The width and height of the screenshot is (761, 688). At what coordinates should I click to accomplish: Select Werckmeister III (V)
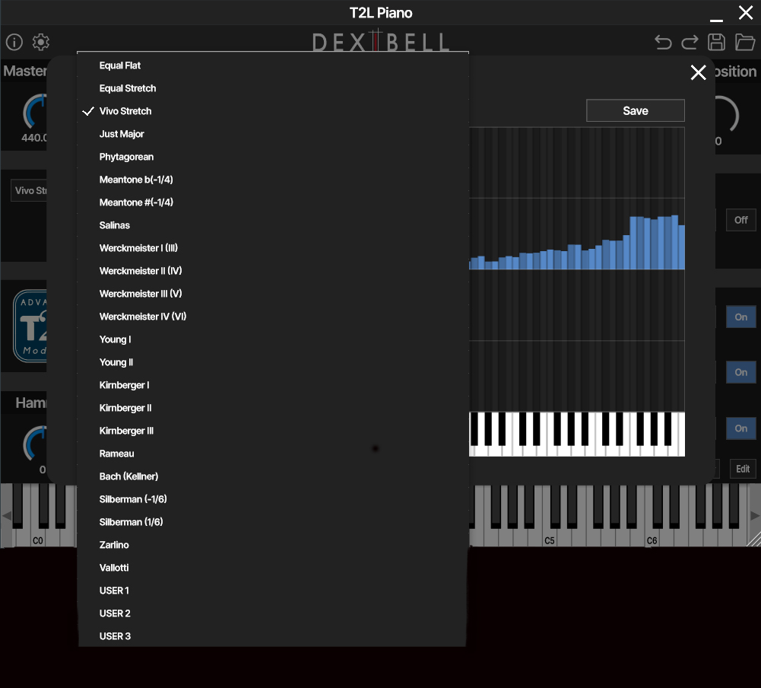272,294
